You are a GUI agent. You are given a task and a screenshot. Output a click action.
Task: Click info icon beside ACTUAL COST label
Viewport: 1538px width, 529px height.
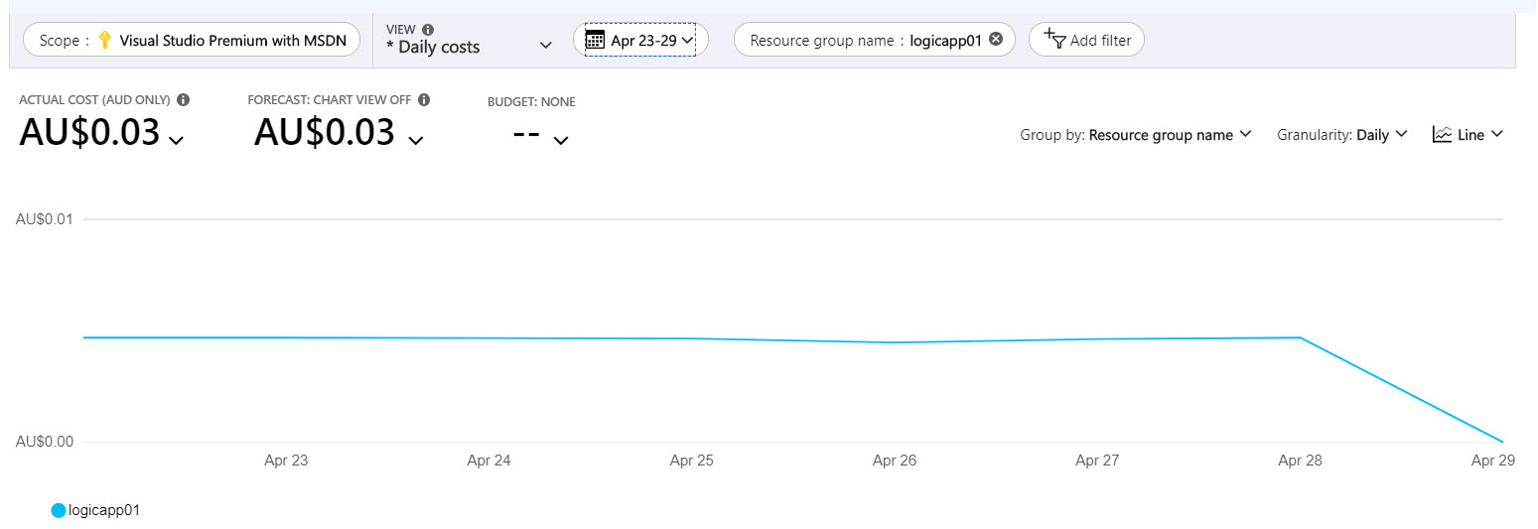tap(184, 100)
